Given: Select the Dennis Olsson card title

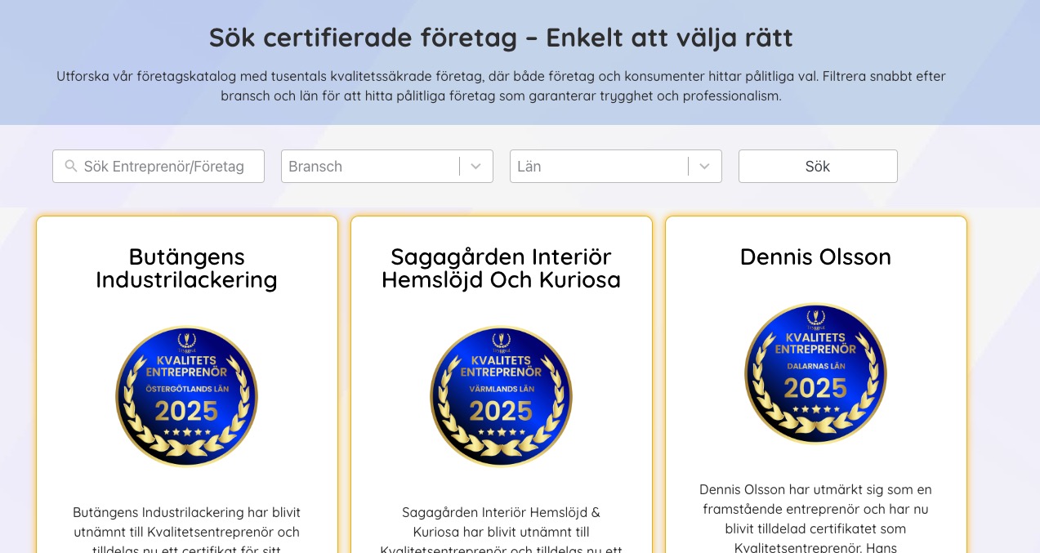Looking at the screenshot, I should [815, 256].
